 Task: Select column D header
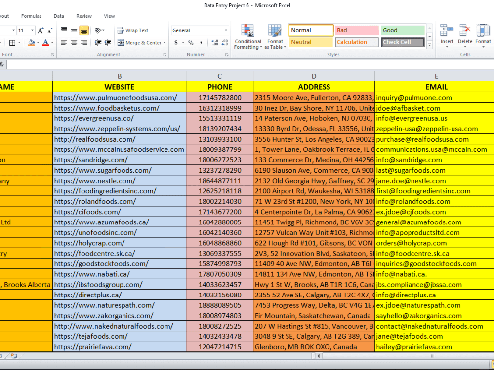click(314, 76)
